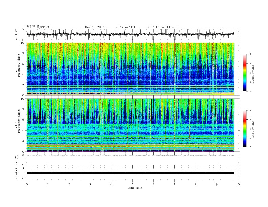The height and width of the screenshot is (207, 268).
Task: Click the ch.1 'Frequency (kHz)' axis label
Action: point(19,65)
